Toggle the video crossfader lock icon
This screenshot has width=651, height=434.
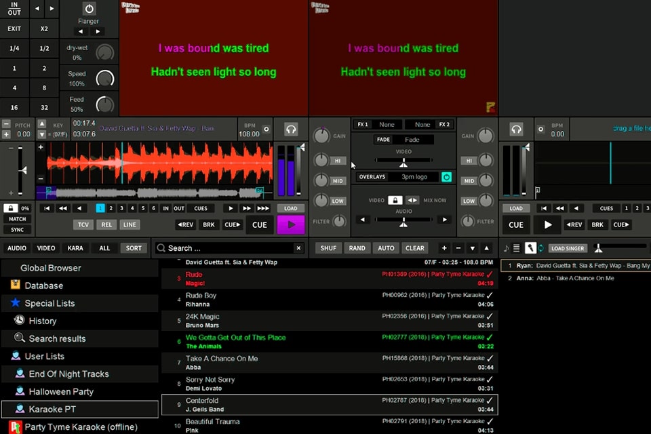tap(395, 200)
